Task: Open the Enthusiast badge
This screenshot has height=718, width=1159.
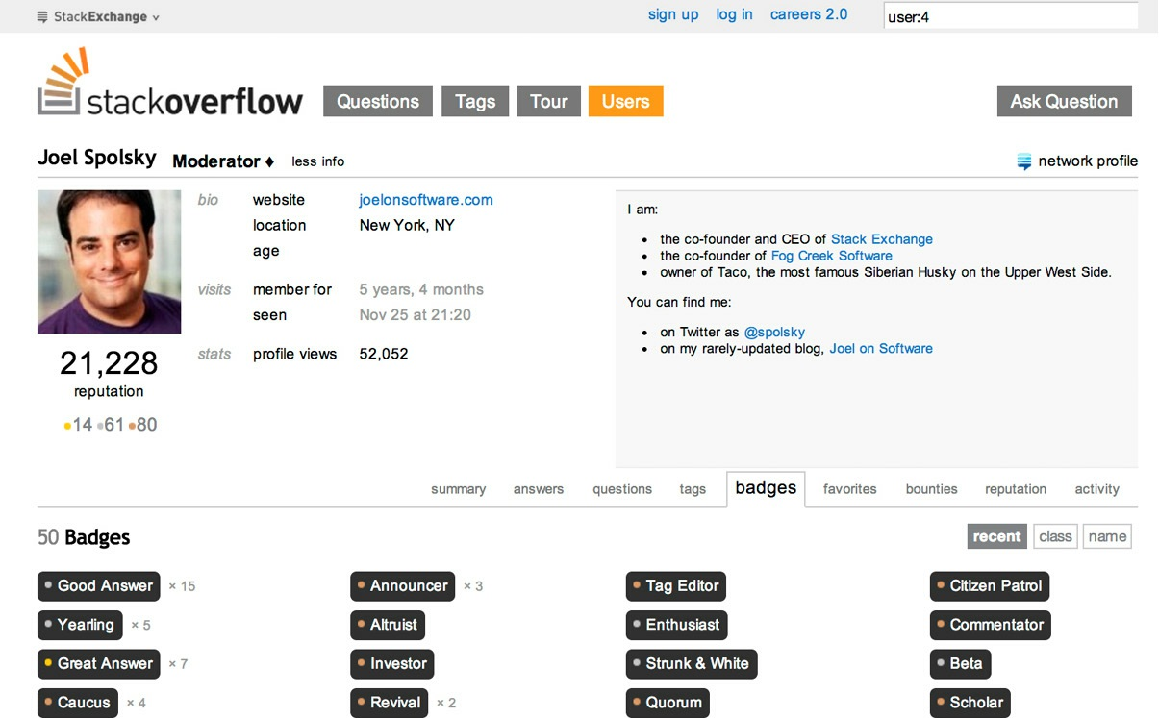Action: pyautogui.click(x=677, y=625)
